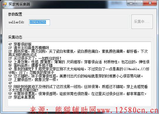The width and height of the screenshot is (159, 114).
Task: Click the 买家秀采集器 window title
Action: [19, 4]
